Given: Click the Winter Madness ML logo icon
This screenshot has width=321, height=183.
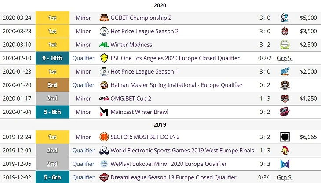Looking at the screenshot, I should (104, 45).
